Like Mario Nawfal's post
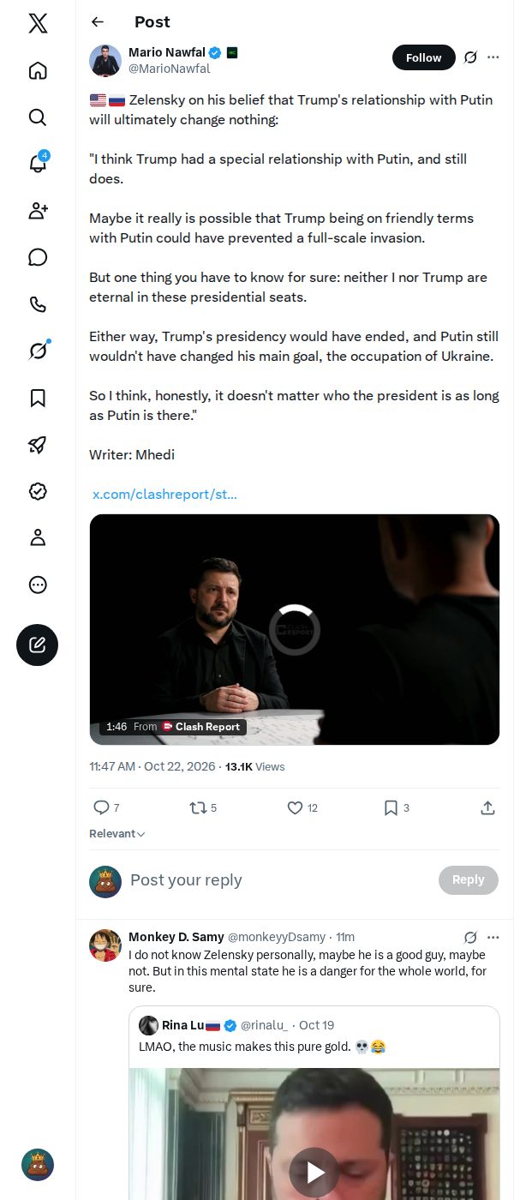 pos(302,807)
